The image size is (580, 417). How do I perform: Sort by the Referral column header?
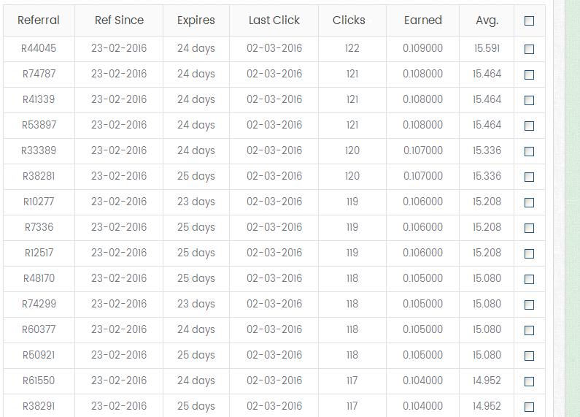[x=39, y=20]
